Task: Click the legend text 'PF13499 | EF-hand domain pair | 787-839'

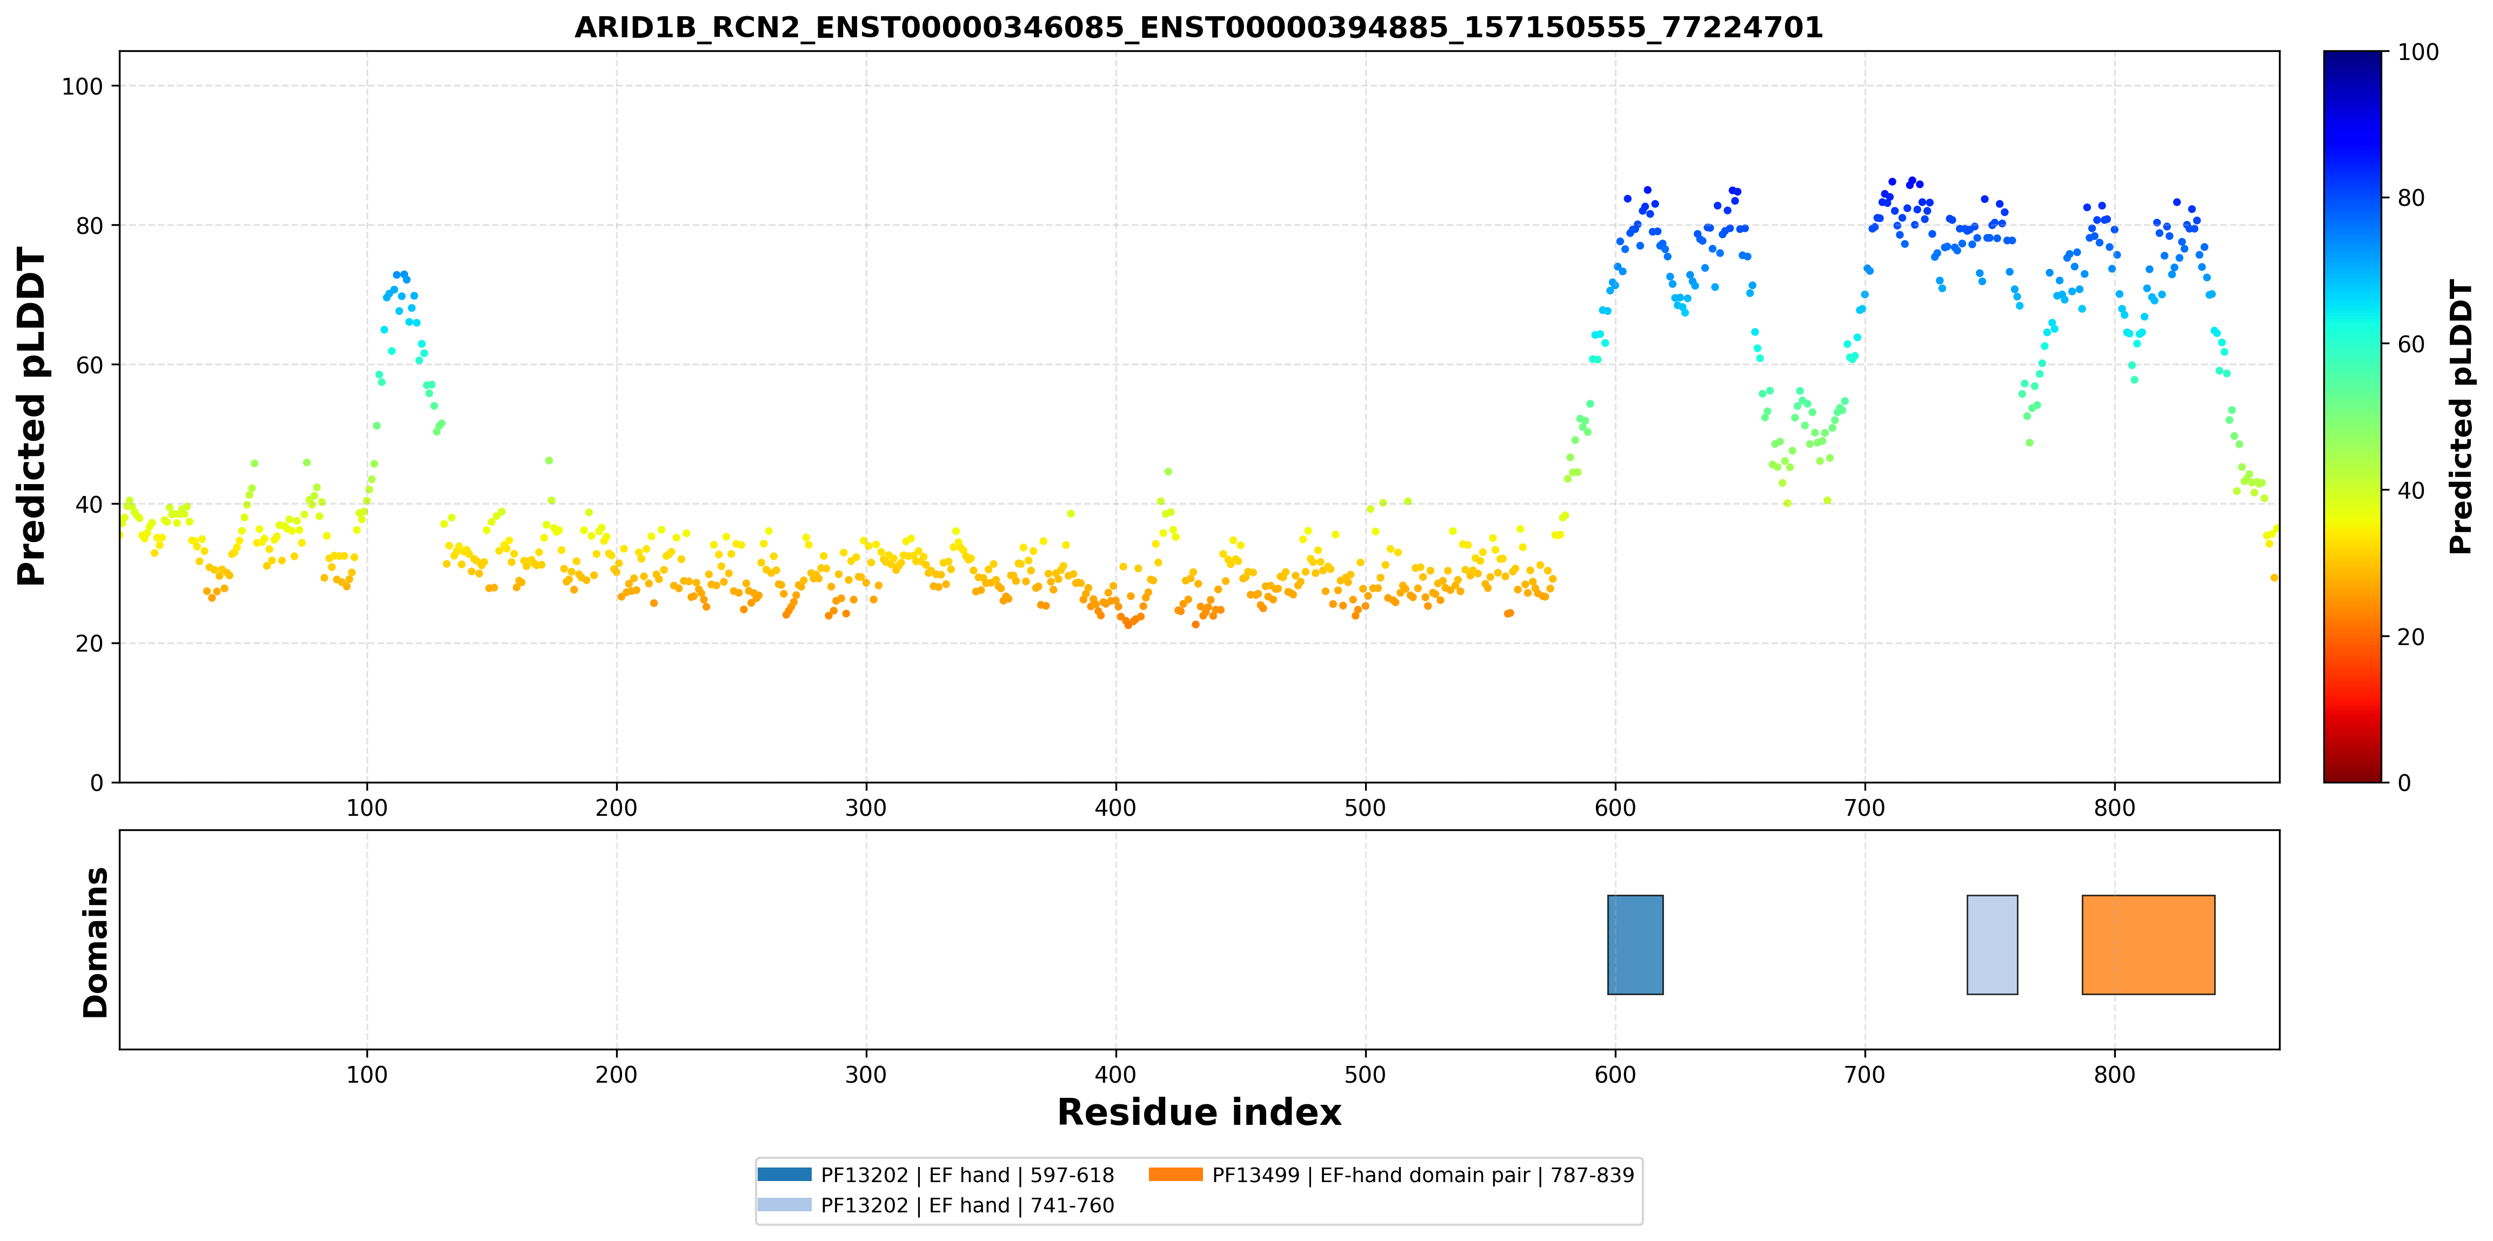Action: [1422, 1175]
